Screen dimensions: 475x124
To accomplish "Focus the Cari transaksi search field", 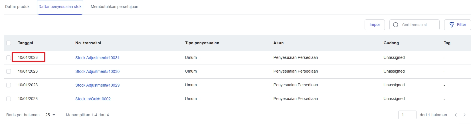I will pyautogui.click(x=418, y=25).
